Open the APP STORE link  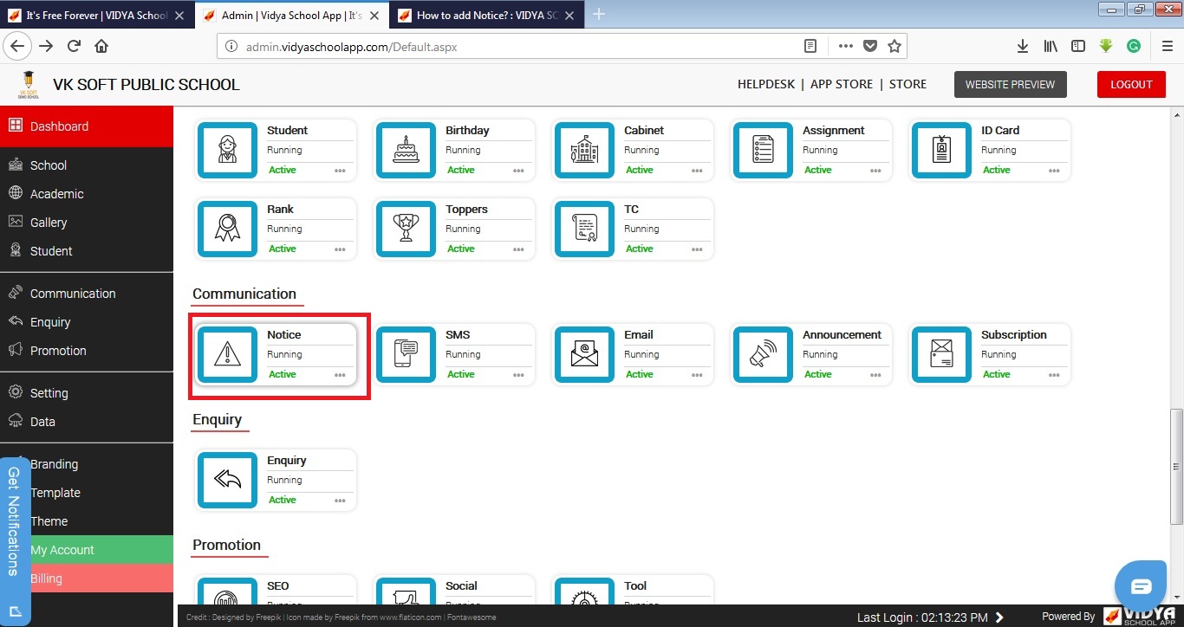(842, 84)
